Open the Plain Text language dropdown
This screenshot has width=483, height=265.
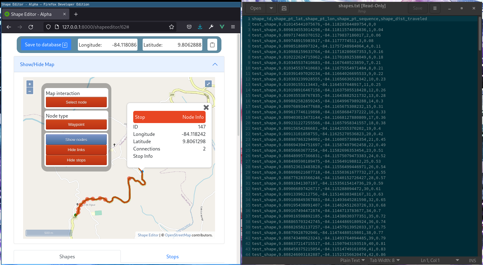click(353, 260)
